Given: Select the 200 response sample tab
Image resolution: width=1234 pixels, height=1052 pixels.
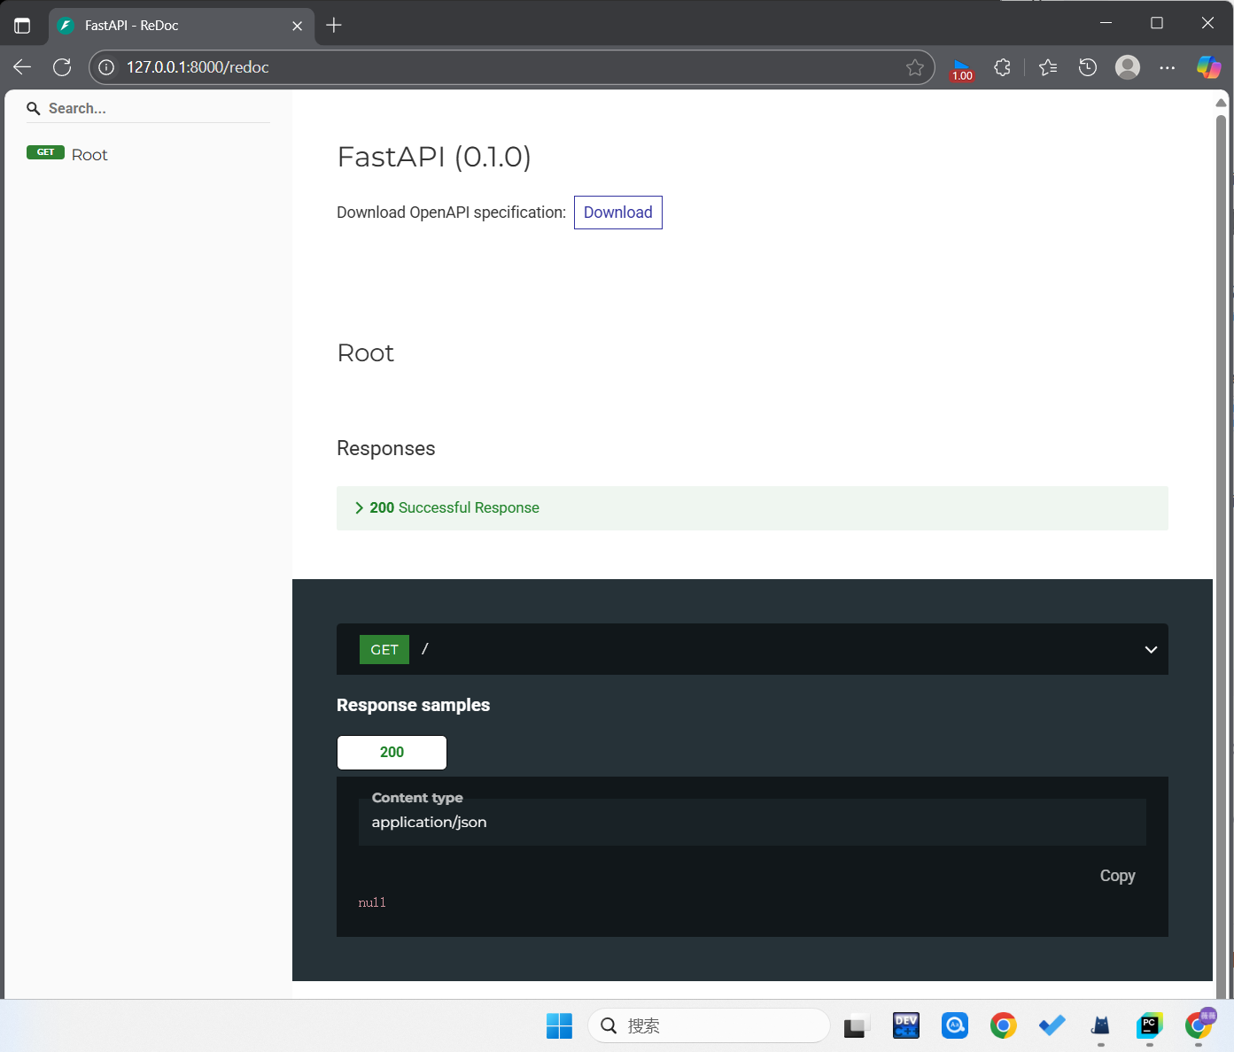Looking at the screenshot, I should pos(391,752).
